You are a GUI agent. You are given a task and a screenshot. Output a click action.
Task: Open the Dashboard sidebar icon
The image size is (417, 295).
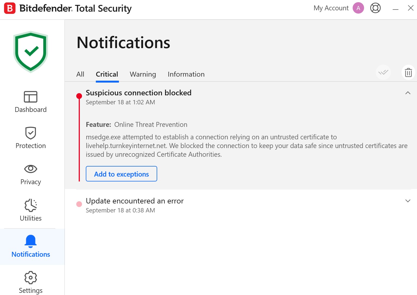[30, 97]
